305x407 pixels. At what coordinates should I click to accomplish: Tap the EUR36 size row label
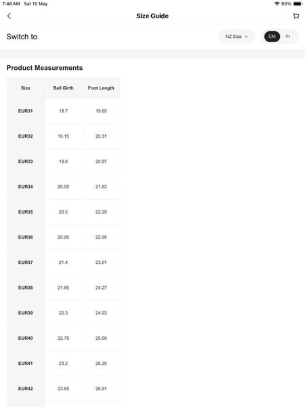[26, 237]
